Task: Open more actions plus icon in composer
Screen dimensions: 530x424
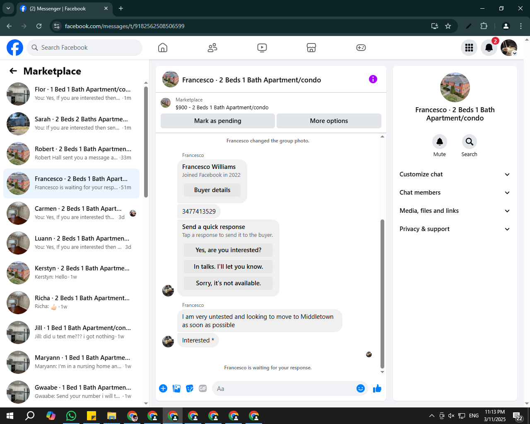Action: [163, 388]
